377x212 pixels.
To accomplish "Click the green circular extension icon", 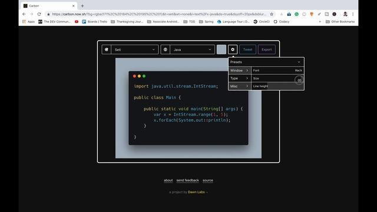I will [x=296, y=14].
